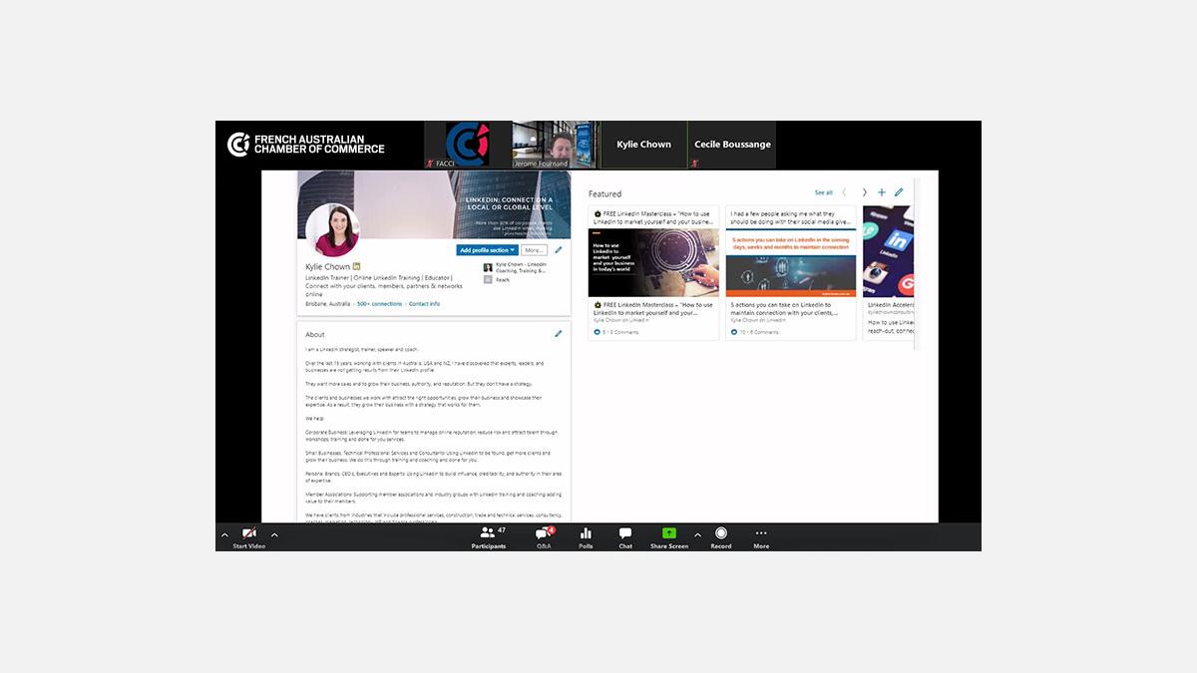Click the More… button on profile

[x=534, y=250]
